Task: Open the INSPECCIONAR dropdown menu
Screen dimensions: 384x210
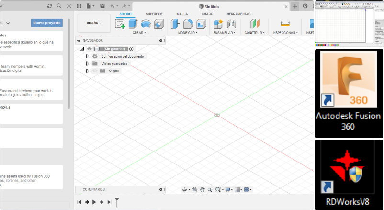Action: (x=285, y=33)
